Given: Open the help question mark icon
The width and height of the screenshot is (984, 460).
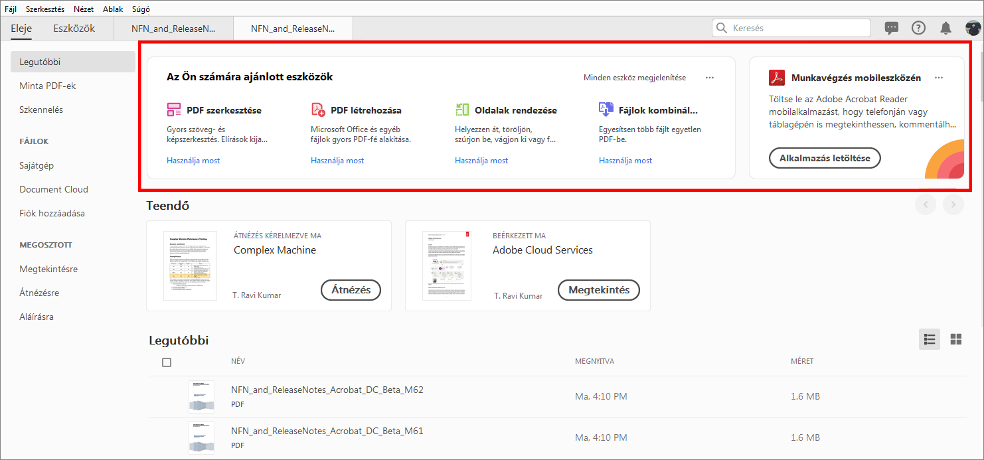Looking at the screenshot, I should pyautogui.click(x=918, y=28).
